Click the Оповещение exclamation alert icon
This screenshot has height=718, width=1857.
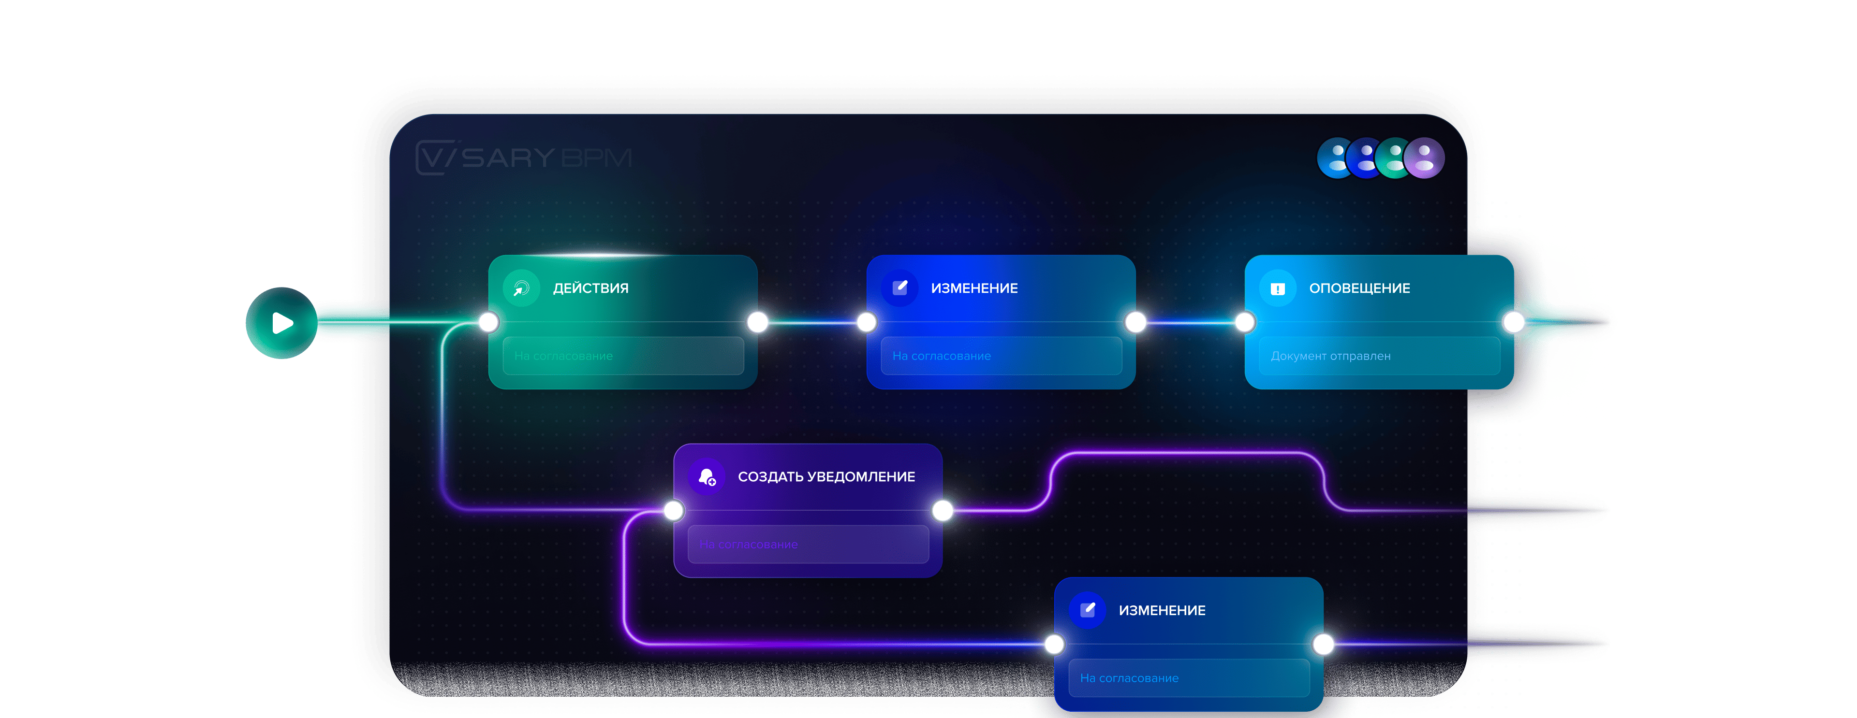pyautogui.click(x=1277, y=288)
